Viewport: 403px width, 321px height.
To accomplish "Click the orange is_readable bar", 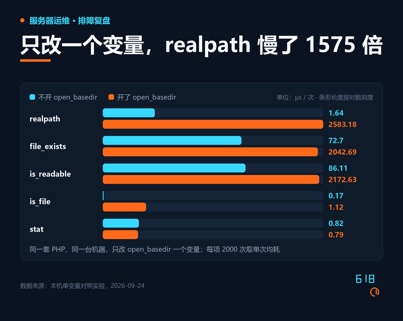I will pos(211,180).
